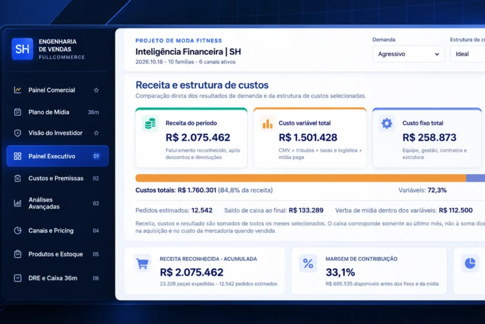
Task: Open the DRE e Caixa 36m section
Action: pos(57,278)
